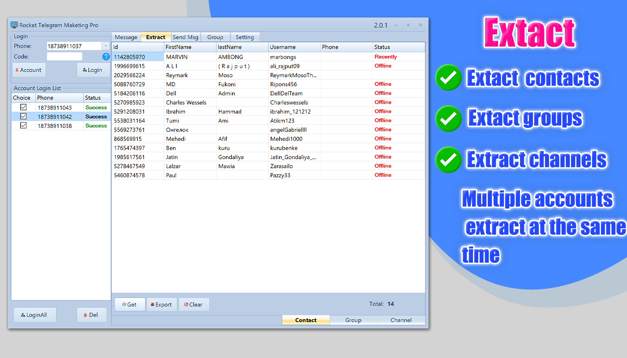Open the Setting tab

245,37
